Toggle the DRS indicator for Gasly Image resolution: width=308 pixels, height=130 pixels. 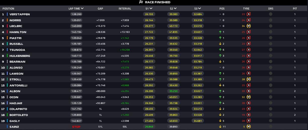[x=271, y=121]
